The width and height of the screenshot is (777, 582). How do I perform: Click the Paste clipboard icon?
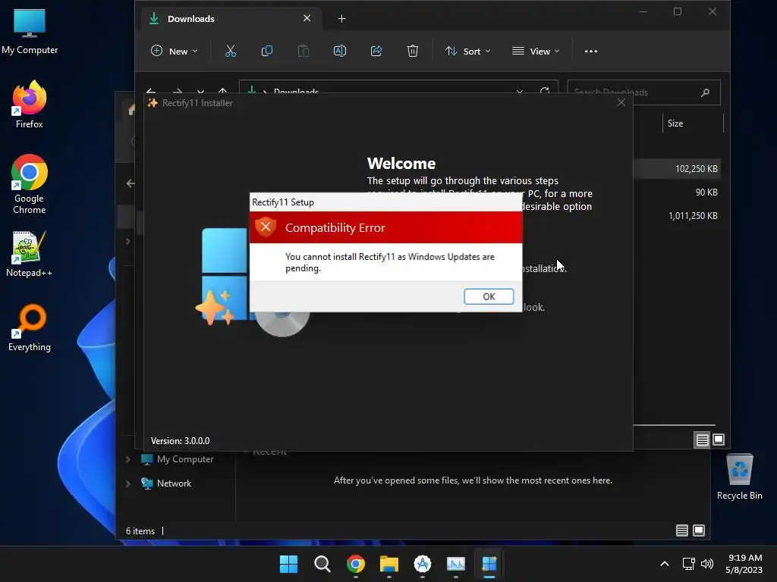pos(304,51)
